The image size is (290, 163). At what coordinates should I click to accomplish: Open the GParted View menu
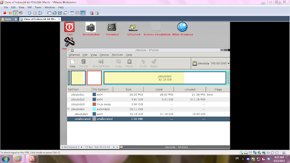click(94, 55)
